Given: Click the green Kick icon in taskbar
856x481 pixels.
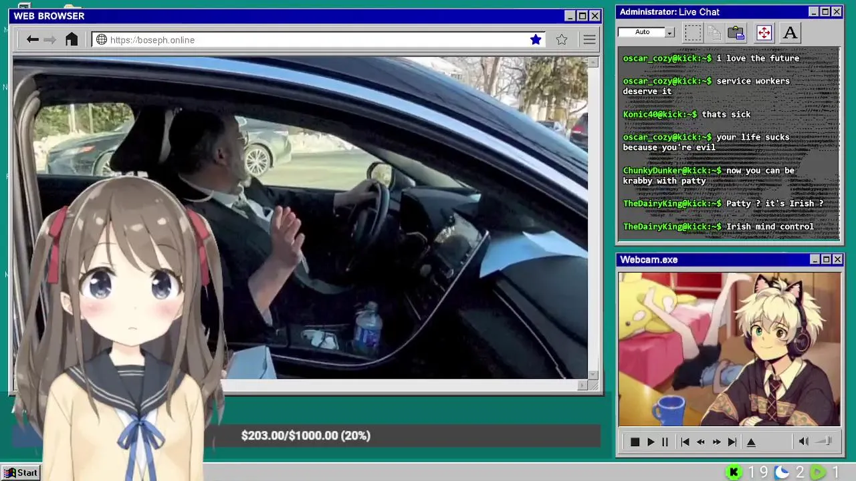Looking at the screenshot, I should click(x=734, y=473).
